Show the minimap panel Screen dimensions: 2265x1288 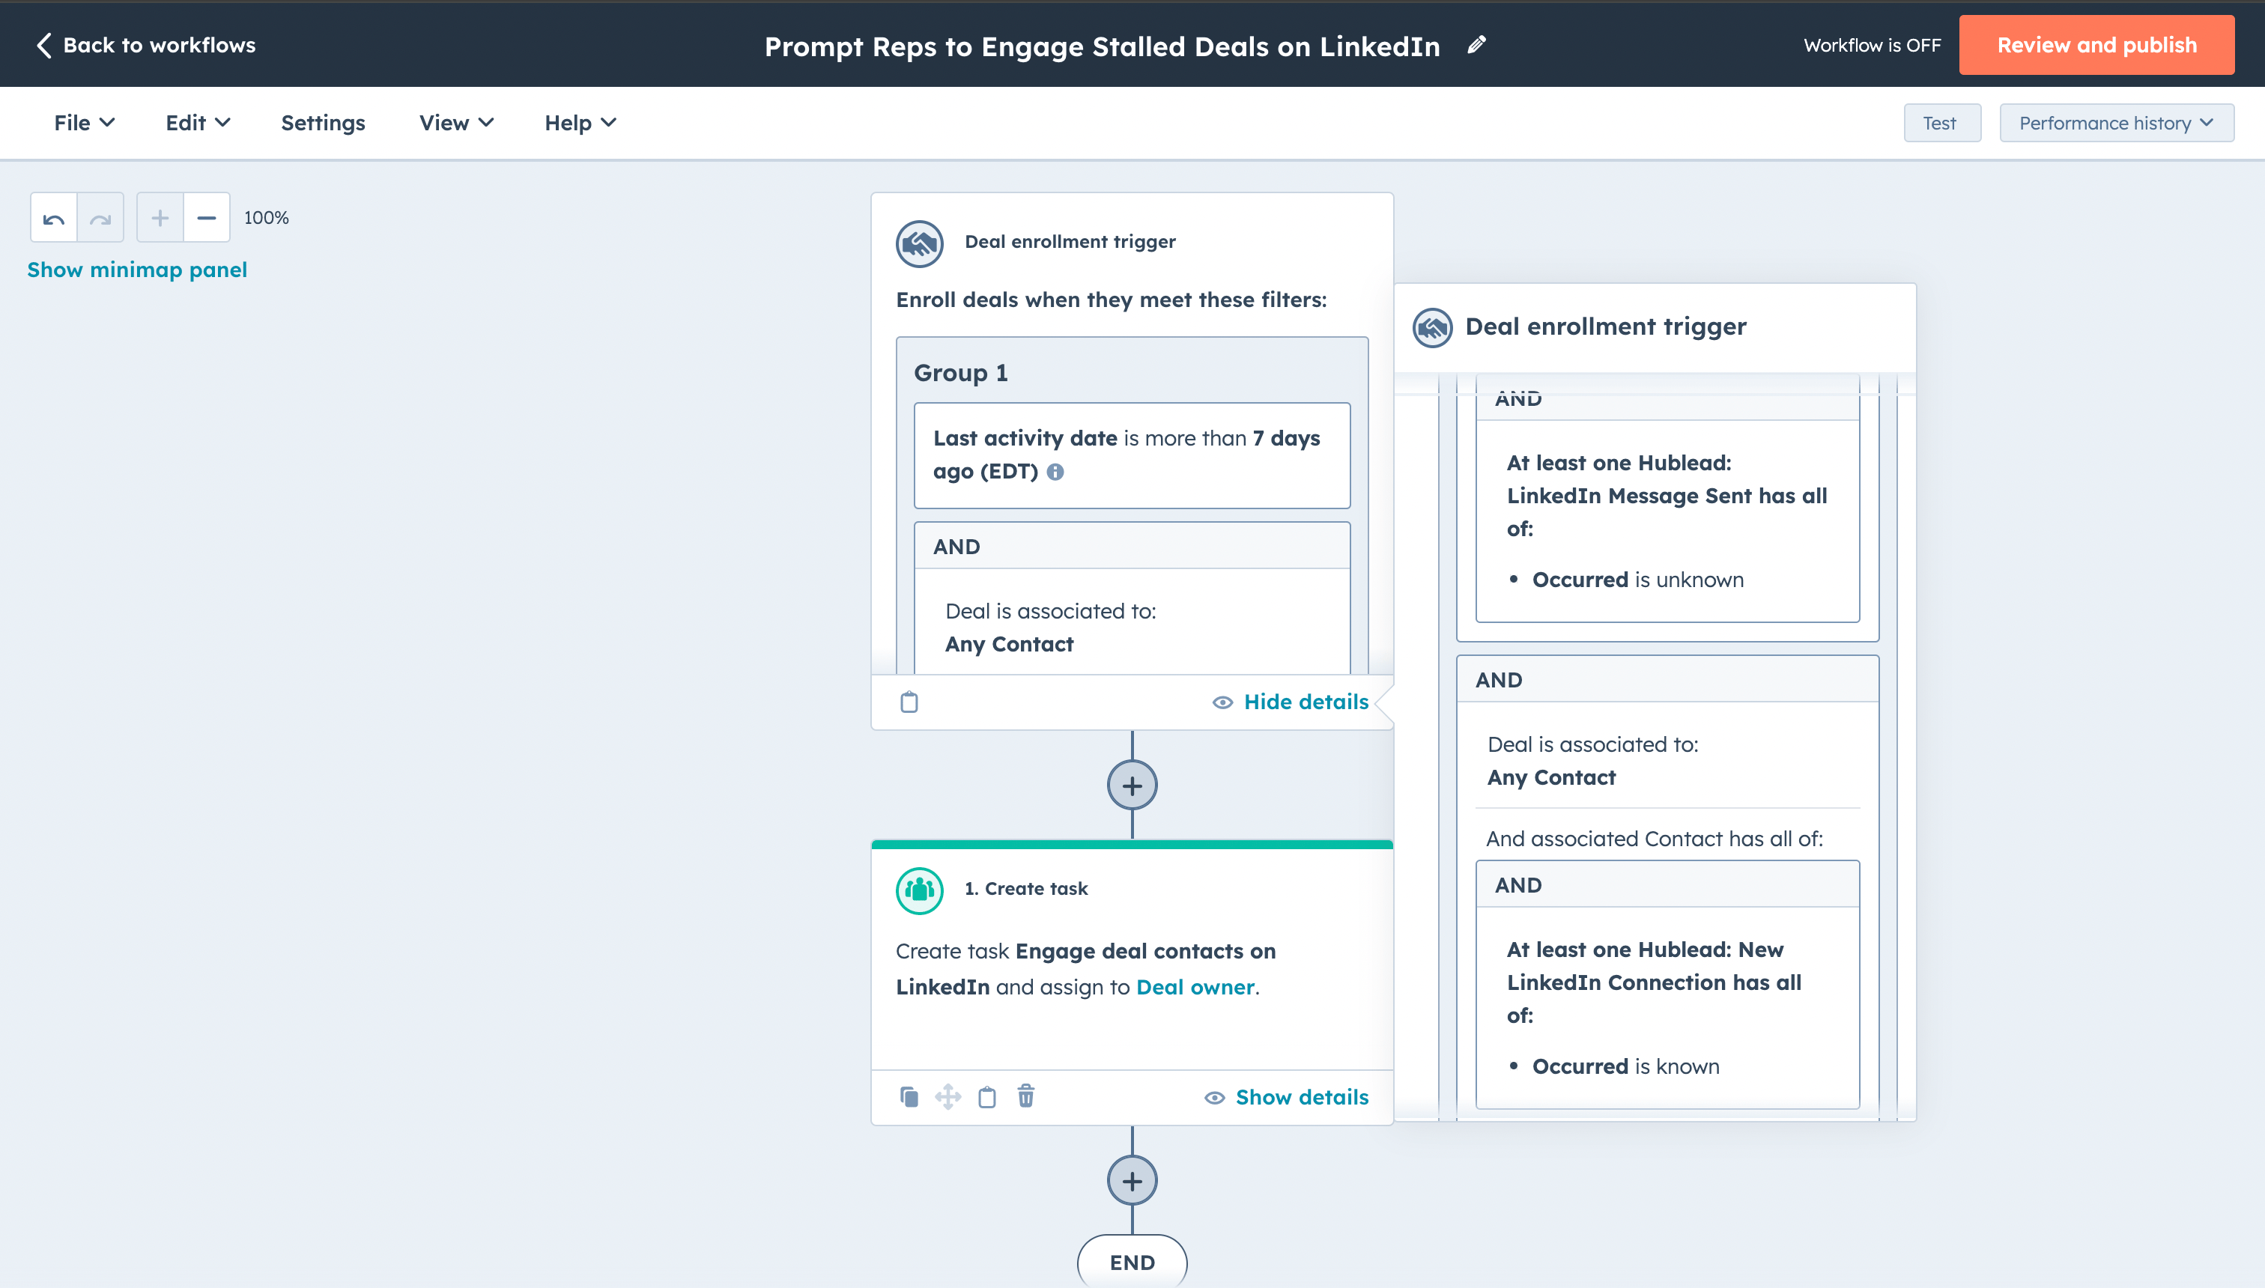[137, 270]
